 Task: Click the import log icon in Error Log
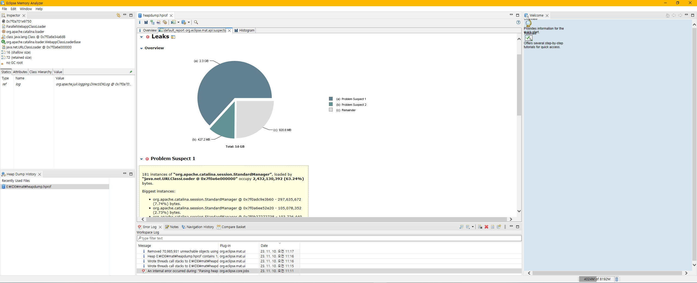[468, 227]
